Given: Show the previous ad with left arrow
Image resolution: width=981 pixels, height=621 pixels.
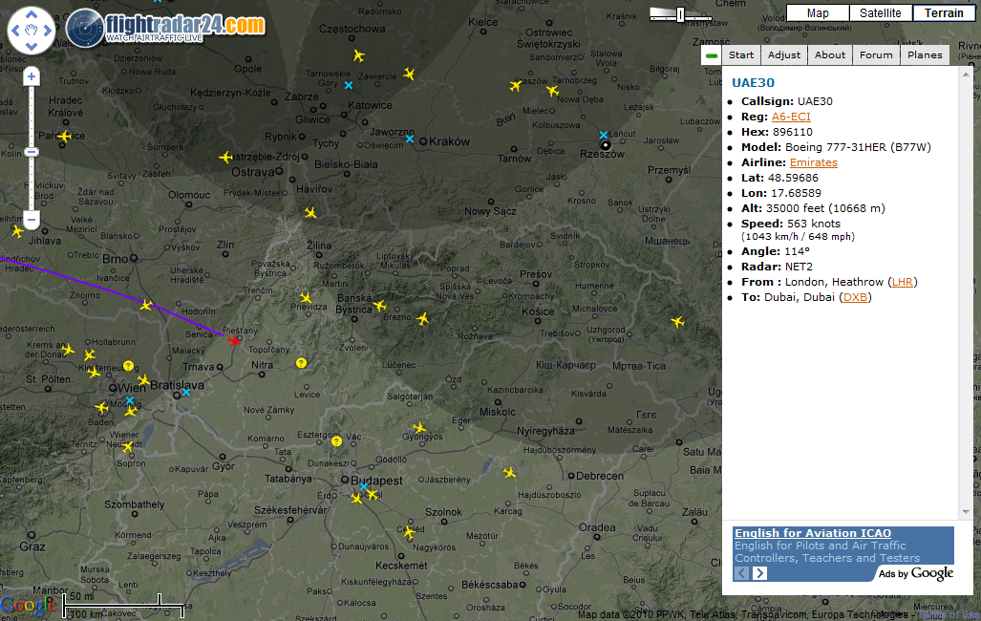Looking at the screenshot, I should 741,573.
